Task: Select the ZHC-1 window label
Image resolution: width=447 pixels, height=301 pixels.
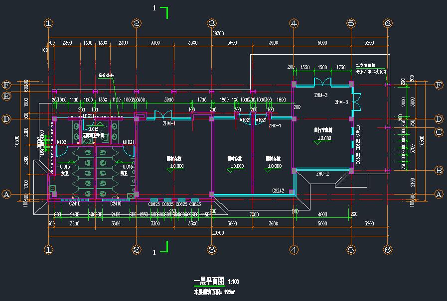Action: (x=275, y=125)
